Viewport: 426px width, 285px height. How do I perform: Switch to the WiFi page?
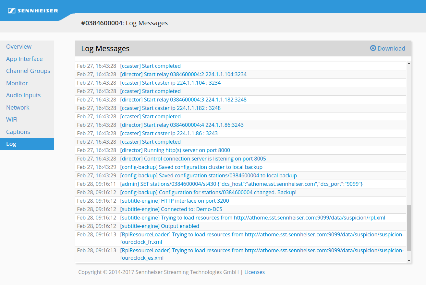coord(12,120)
